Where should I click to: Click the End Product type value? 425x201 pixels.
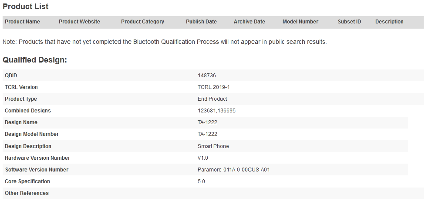[212, 99]
